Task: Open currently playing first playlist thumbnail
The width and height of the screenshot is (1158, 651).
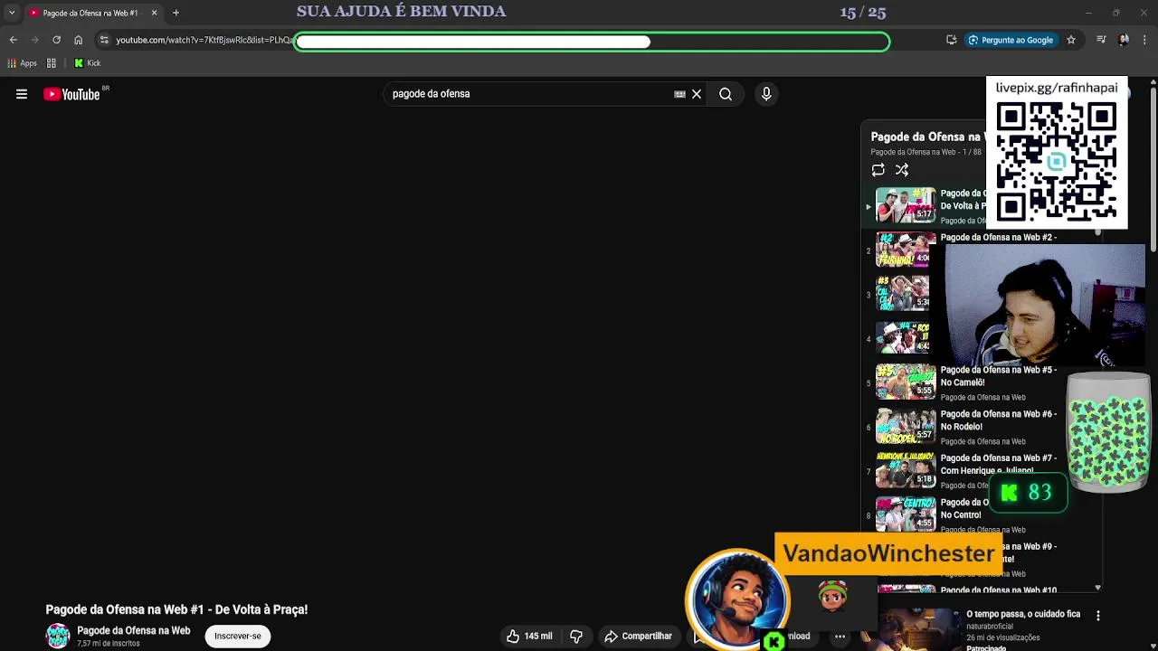Action: (x=906, y=205)
